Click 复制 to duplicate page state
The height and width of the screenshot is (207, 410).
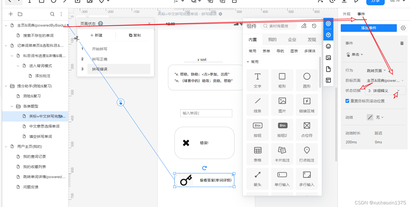point(135,35)
